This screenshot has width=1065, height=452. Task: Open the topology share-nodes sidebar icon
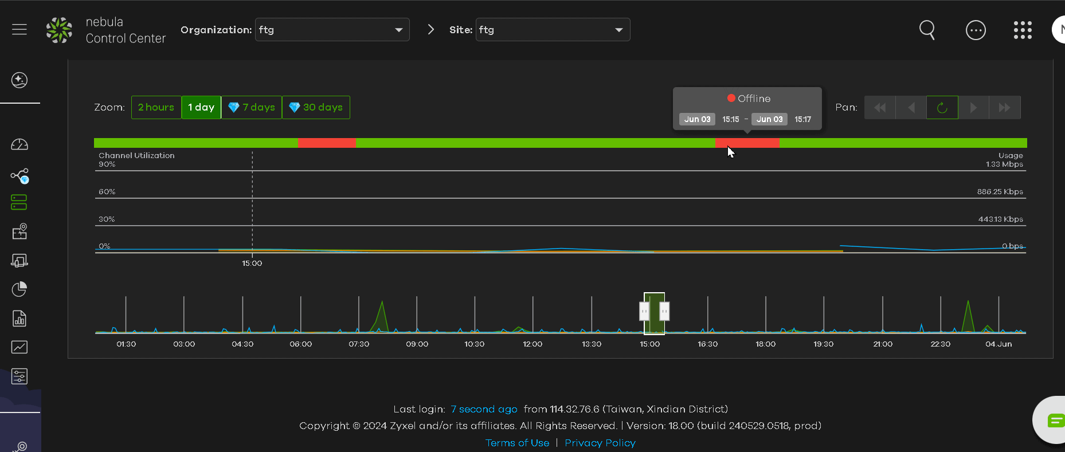click(x=19, y=176)
